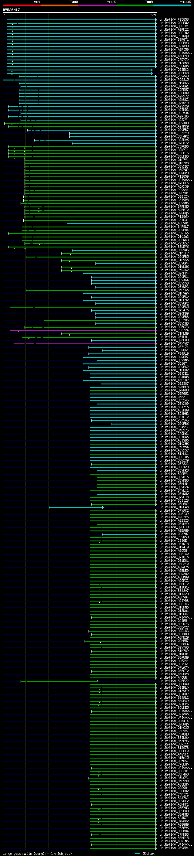194x856 pixels.
Task: Click the green ~80% identity legend segment
Action: click(x=135, y=6)
